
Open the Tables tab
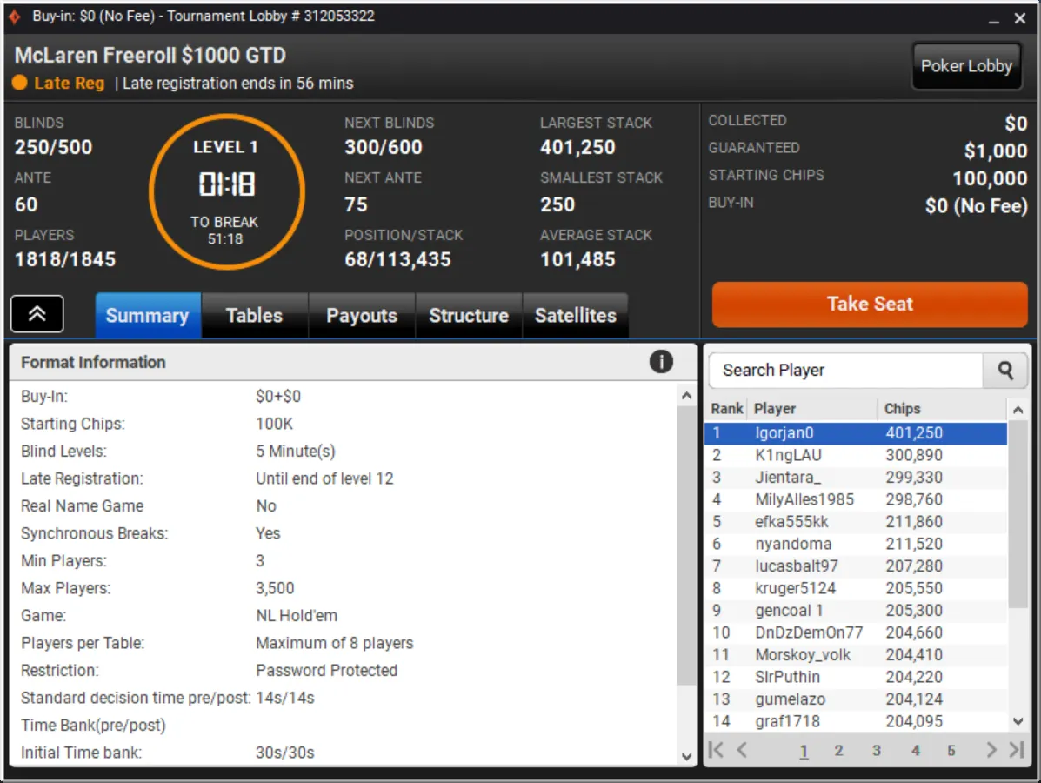[254, 315]
